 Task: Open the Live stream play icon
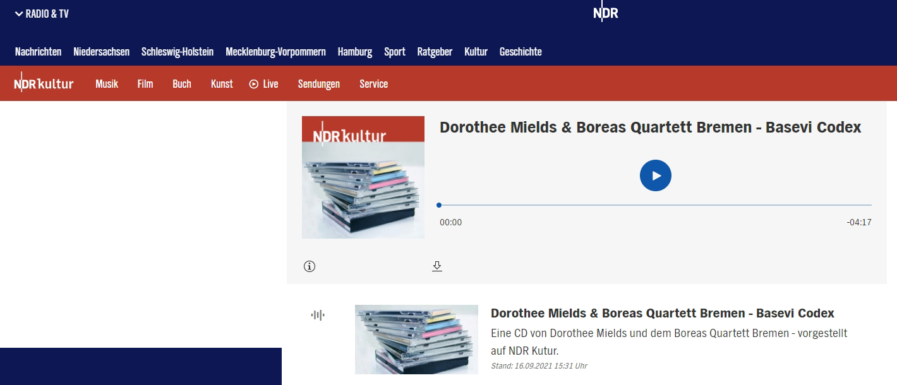[x=254, y=84]
